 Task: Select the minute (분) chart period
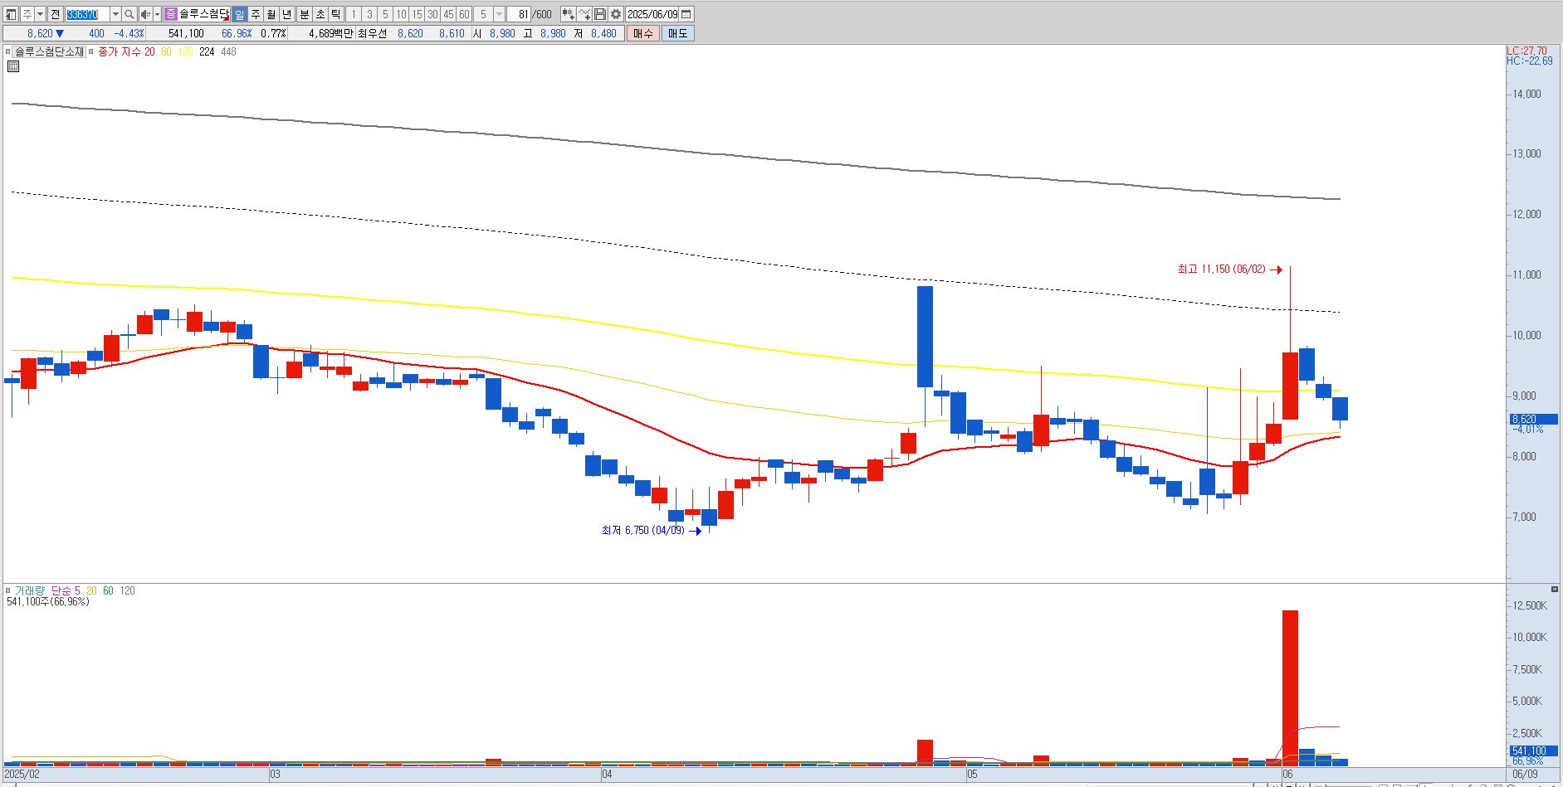coord(304,14)
